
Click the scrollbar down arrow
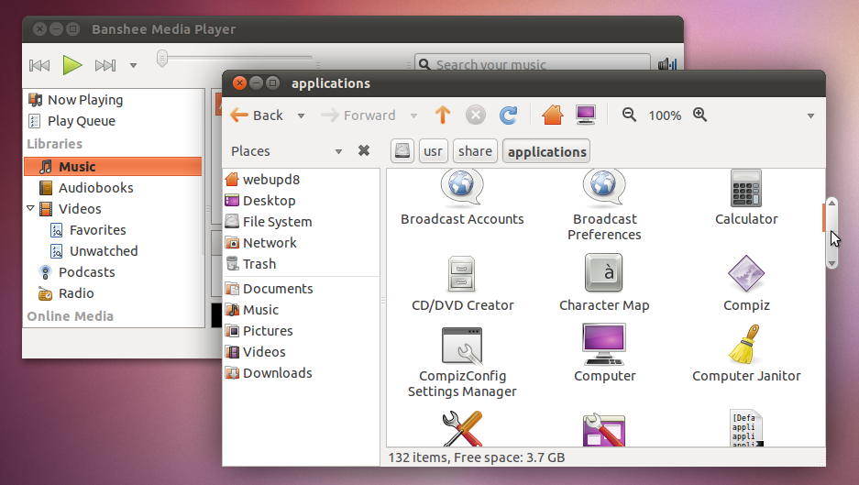coord(831,263)
